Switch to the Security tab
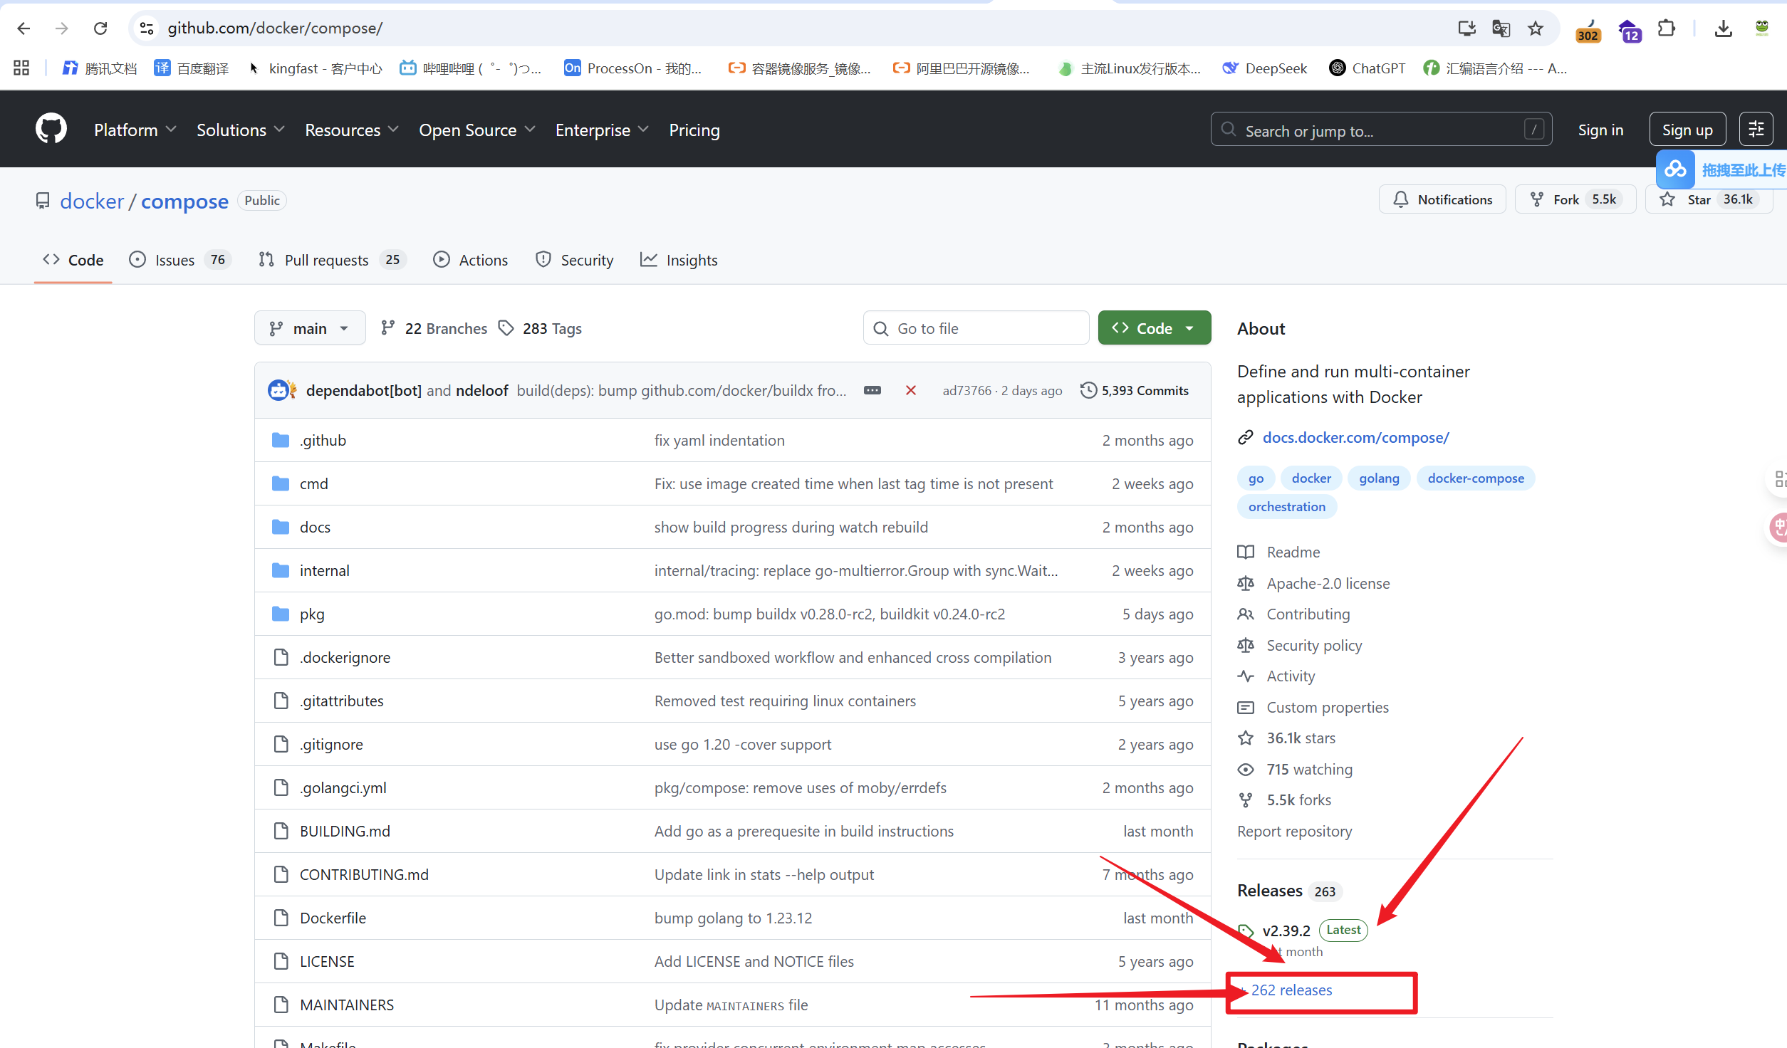This screenshot has height=1048, width=1787. pos(574,260)
